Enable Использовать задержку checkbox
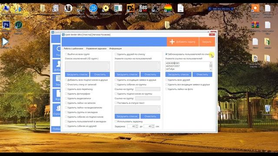This screenshot has height=156, width=278. point(116,121)
